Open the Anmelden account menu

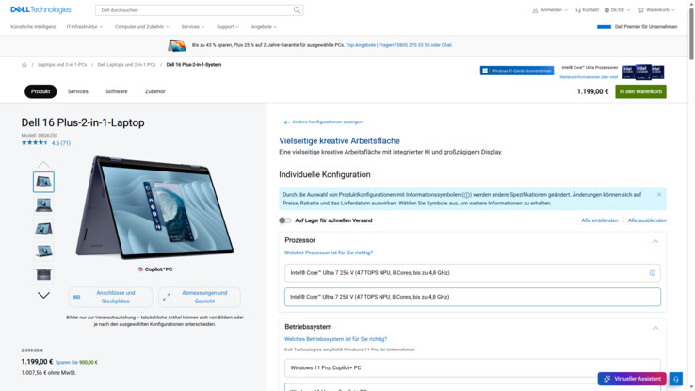point(550,10)
